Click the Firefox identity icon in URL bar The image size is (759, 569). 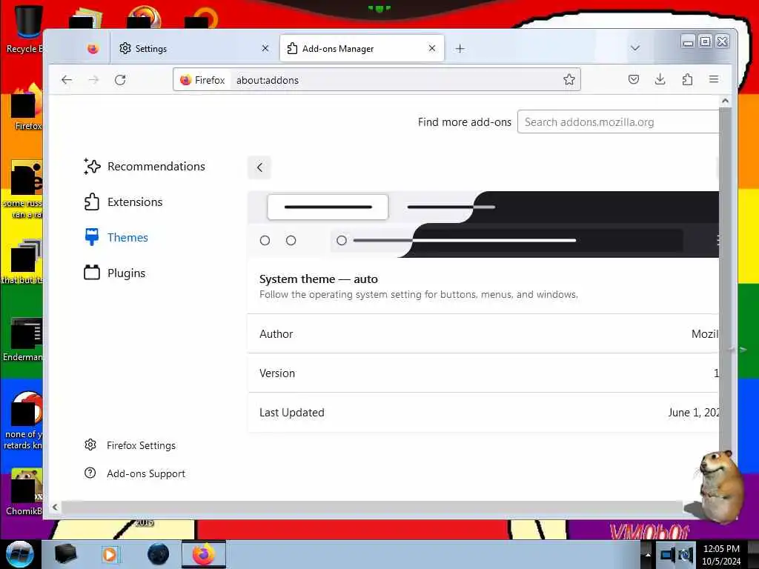point(203,80)
